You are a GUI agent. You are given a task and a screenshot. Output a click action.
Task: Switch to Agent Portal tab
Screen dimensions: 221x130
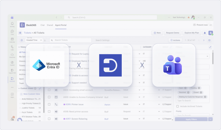(x=61, y=25)
